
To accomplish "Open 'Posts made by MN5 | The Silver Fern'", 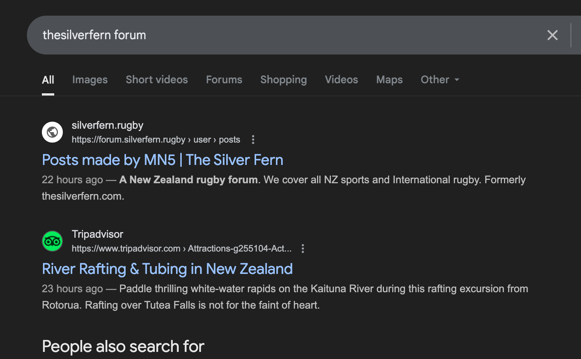I will (163, 160).
